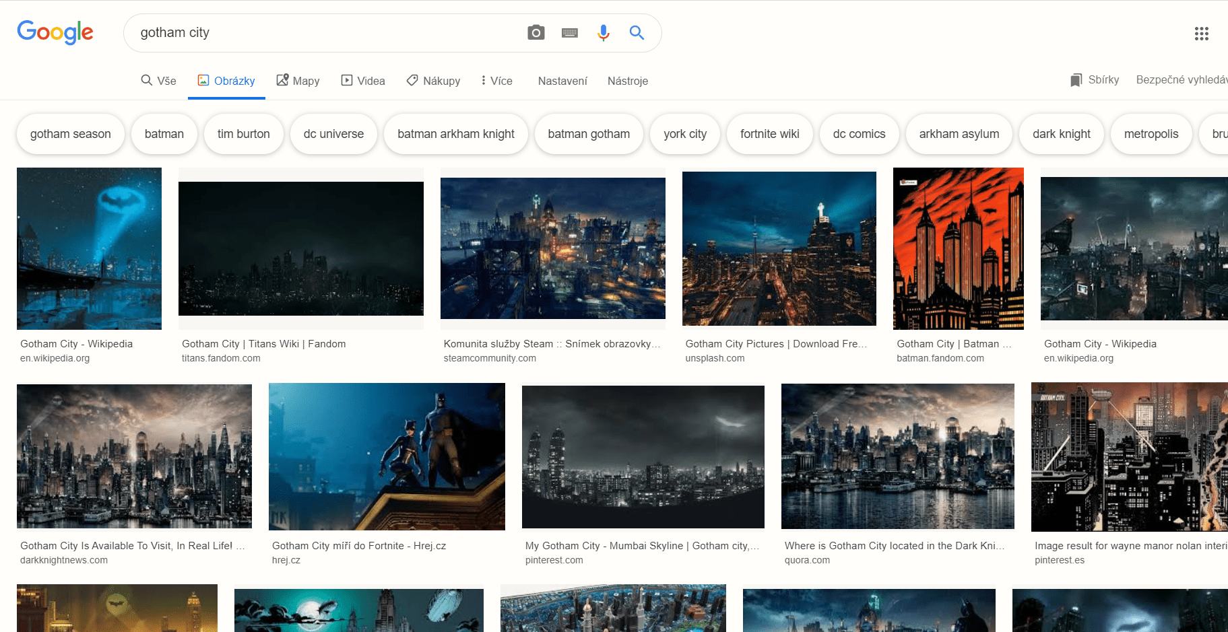Click the darkknightnews.com source text
The width and height of the screenshot is (1228, 632).
tap(64, 560)
